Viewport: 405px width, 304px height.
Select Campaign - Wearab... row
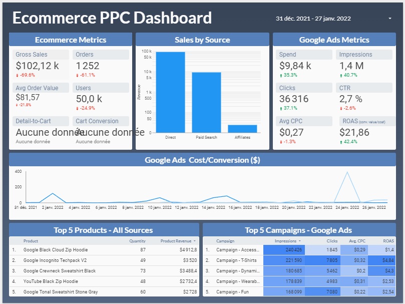299,281
